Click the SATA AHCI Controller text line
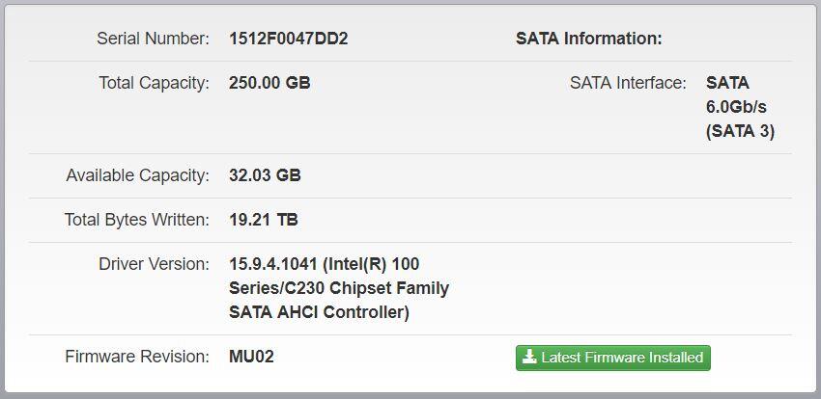Viewport: 821px width, 399px height. (x=319, y=312)
